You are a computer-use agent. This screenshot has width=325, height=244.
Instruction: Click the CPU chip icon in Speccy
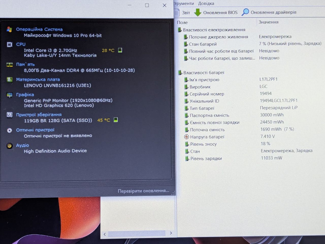[9, 45]
